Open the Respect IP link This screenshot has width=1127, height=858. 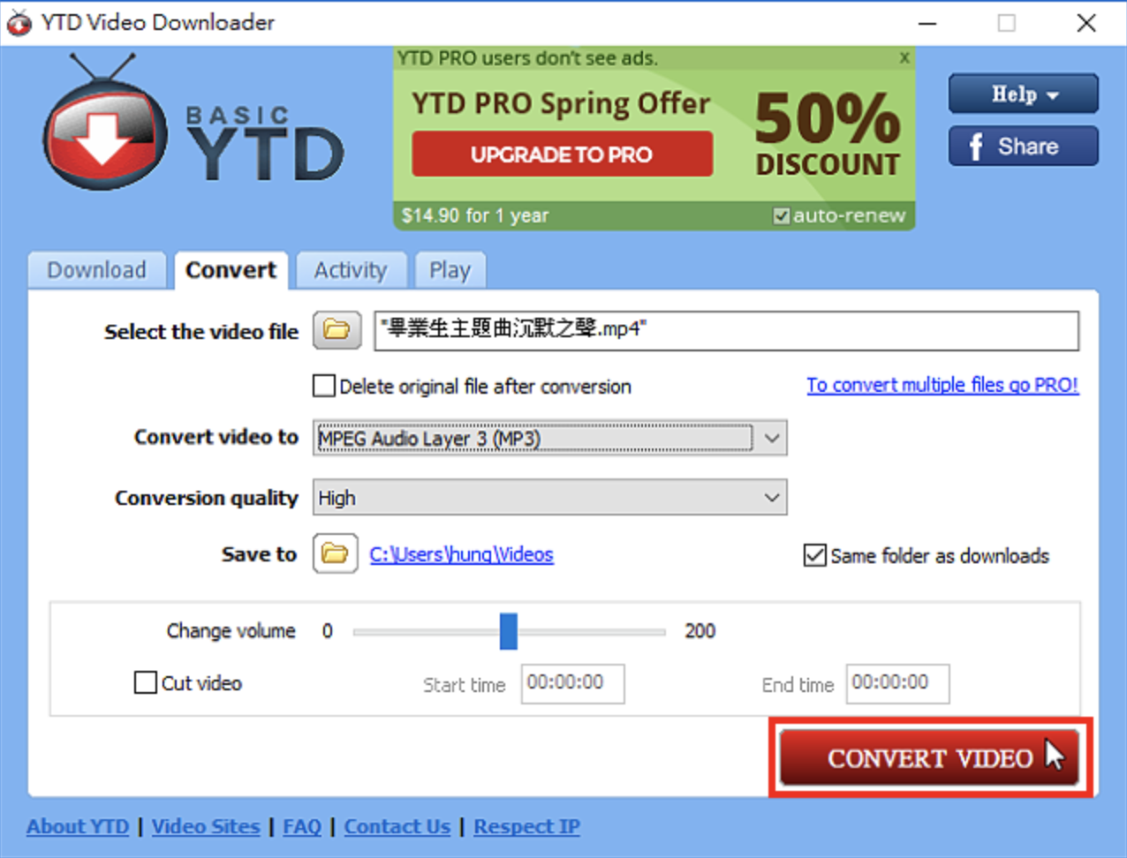coord(526,827)
